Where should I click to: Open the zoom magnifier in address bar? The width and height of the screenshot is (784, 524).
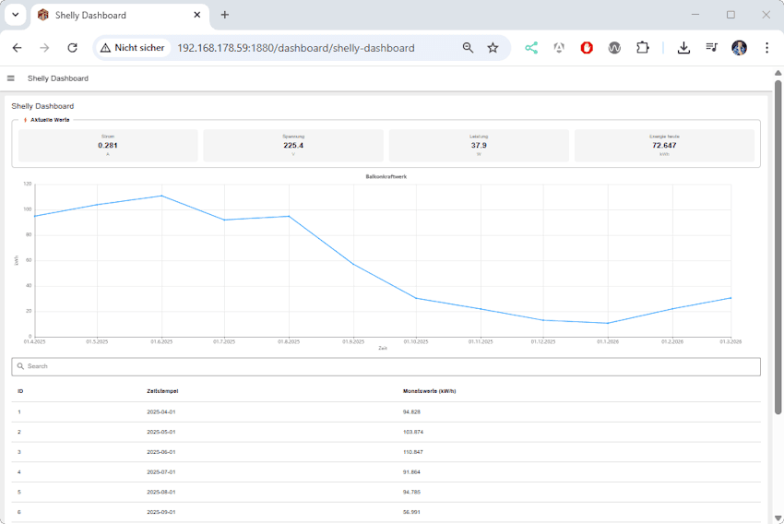pyautogui.click(x=468, y=48)
